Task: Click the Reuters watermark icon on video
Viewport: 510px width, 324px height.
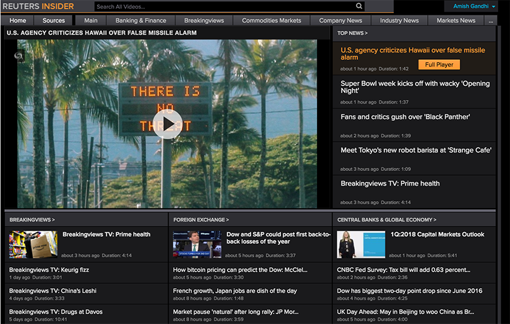Action: pyautogui.click(x=19, y=56)
